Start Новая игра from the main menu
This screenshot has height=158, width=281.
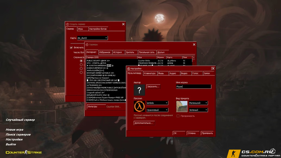tap(14, 129)
